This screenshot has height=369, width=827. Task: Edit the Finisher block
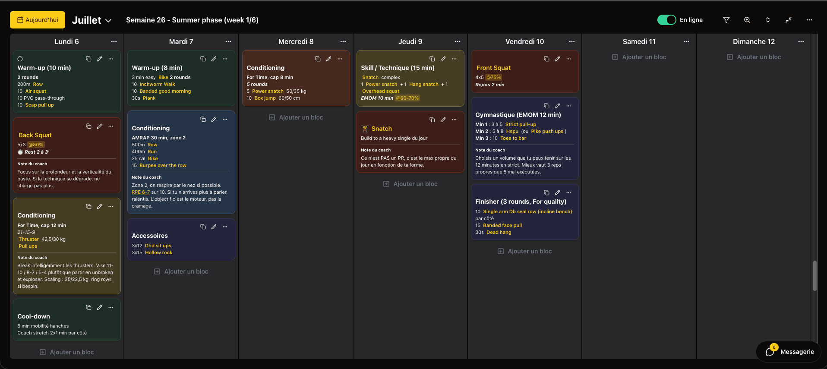[x=558, y=192]
